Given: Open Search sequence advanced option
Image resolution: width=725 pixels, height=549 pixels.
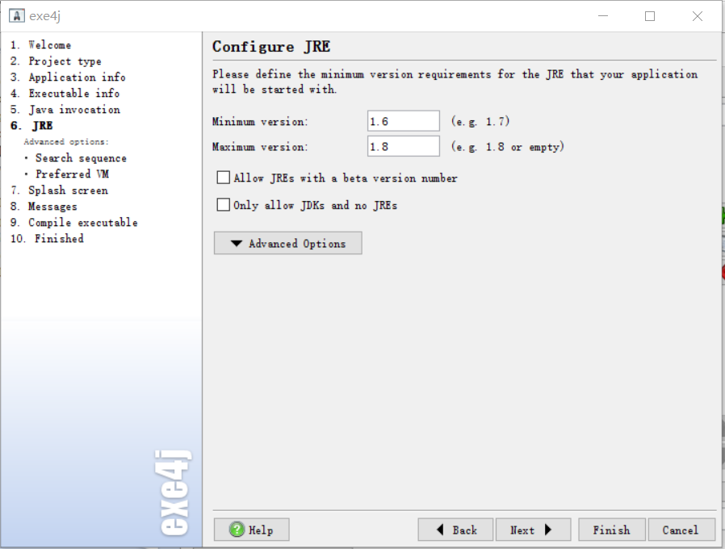Looking at the screenshot, I should click(81, 158).
